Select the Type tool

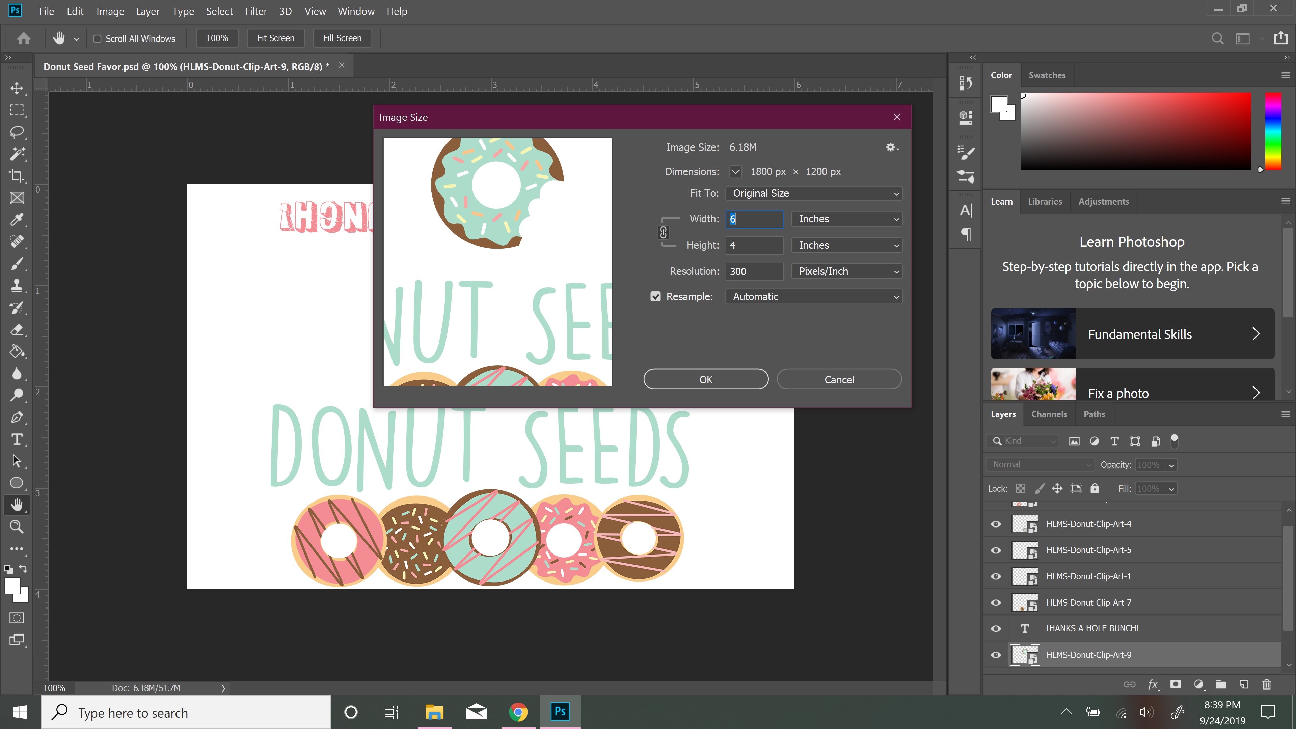(x=17, y=439)
